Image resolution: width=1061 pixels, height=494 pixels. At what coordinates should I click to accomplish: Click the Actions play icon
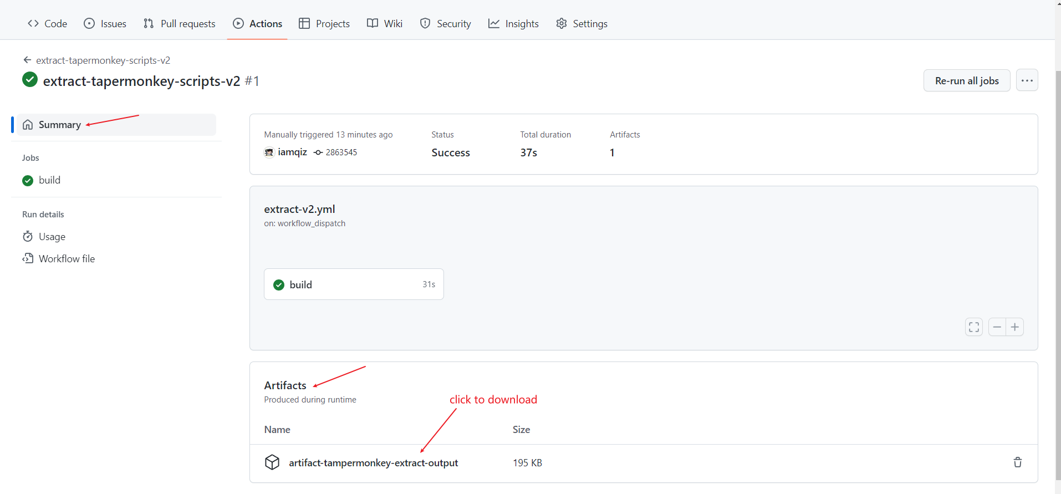pos(238,23)
